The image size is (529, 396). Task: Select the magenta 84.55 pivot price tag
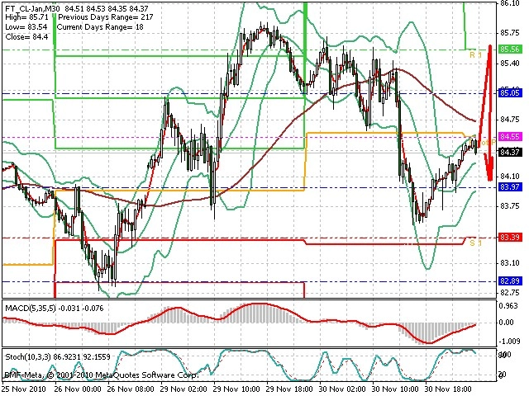coord(509,136)
